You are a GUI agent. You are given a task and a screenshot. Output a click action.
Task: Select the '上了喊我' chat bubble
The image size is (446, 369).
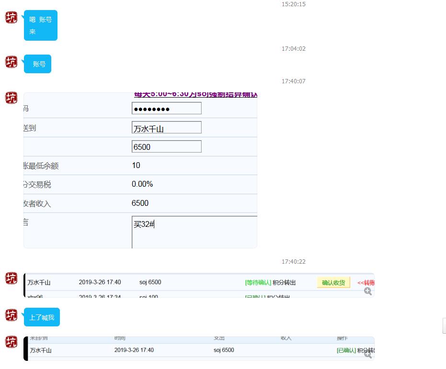pyautogui.click(x=42, y=317)
